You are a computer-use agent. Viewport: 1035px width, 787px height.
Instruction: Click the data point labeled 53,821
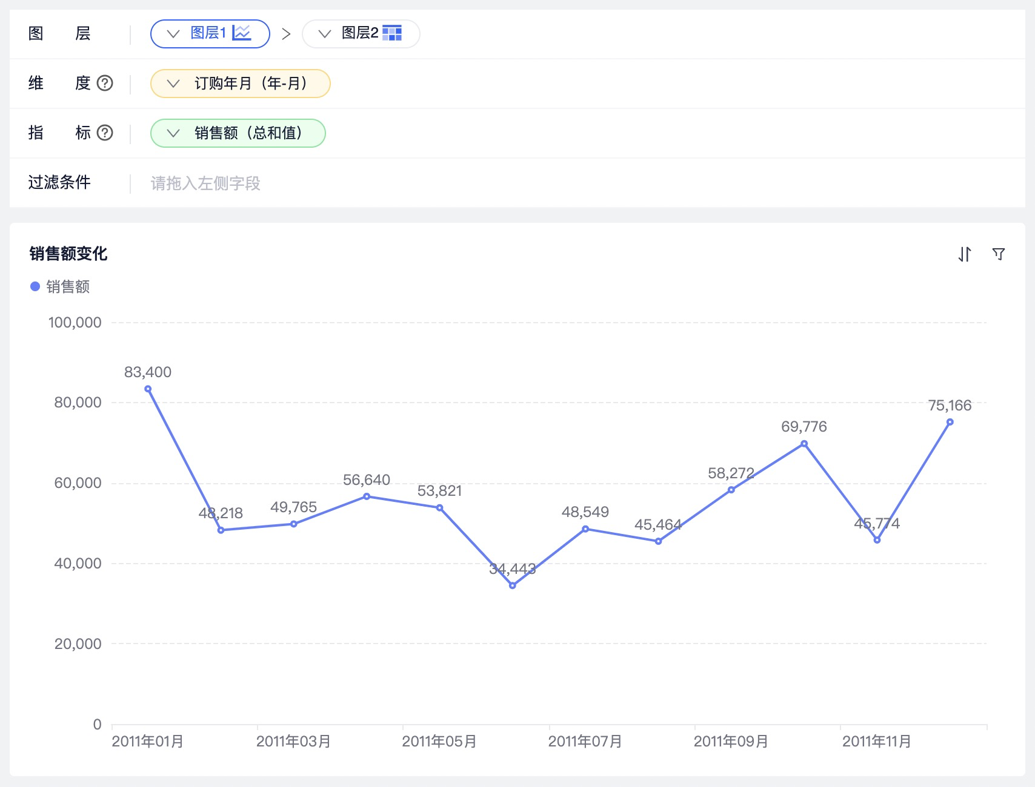coord(439,508)
